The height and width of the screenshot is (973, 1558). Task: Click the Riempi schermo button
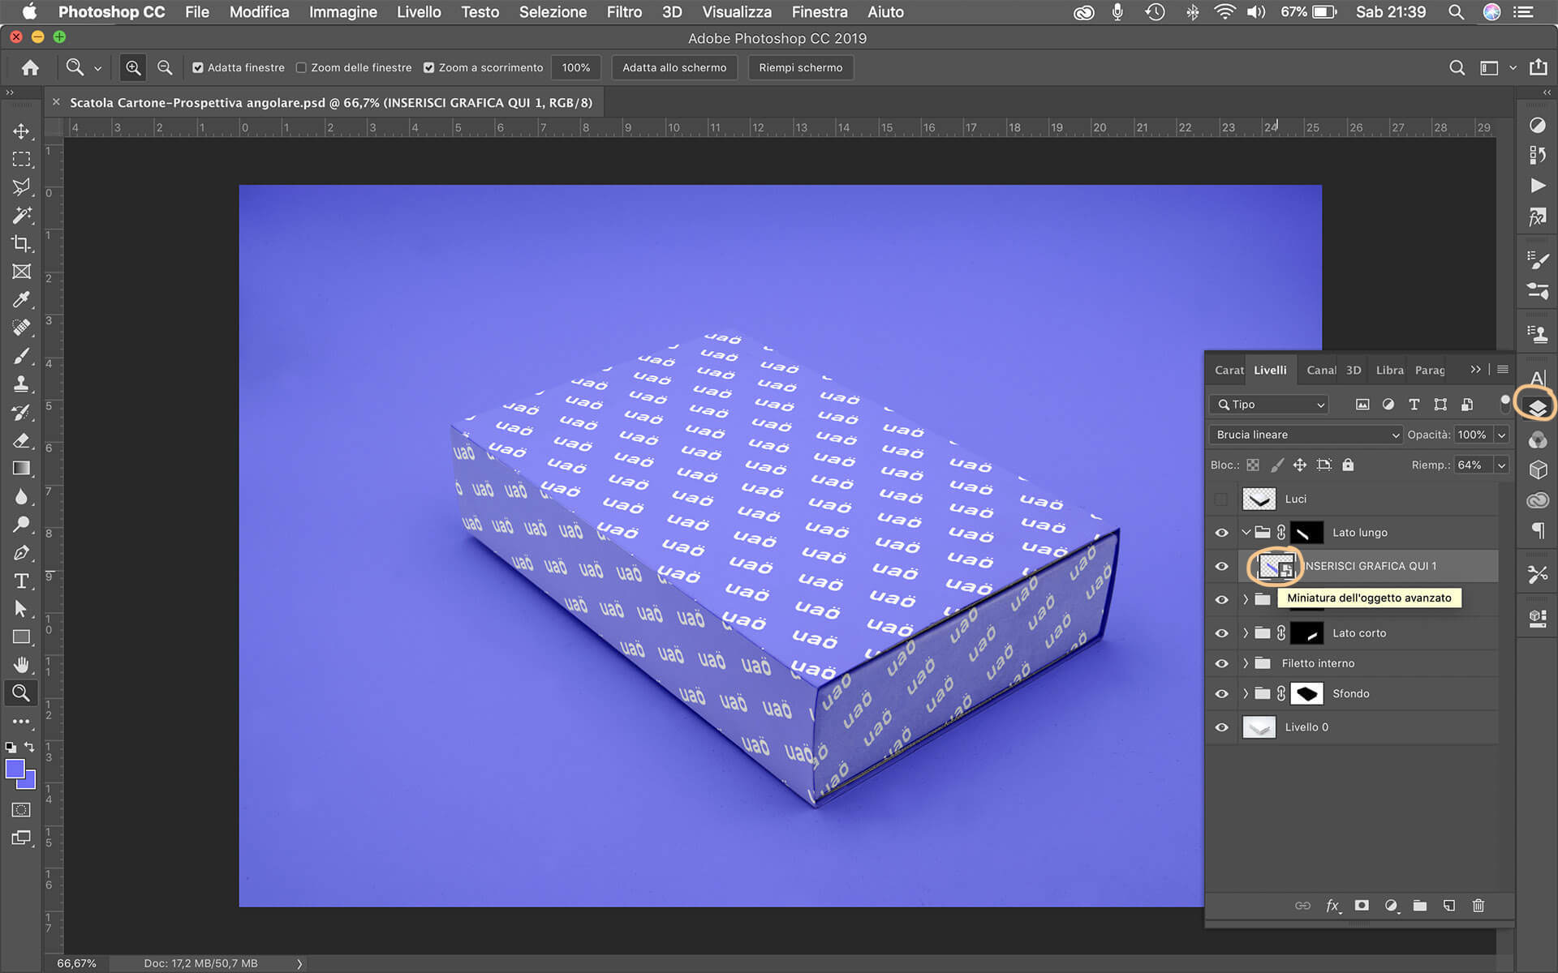point(800,68)
